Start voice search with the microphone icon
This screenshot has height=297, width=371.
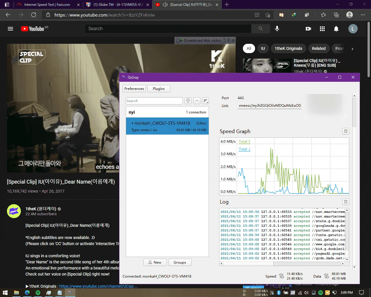277,29
